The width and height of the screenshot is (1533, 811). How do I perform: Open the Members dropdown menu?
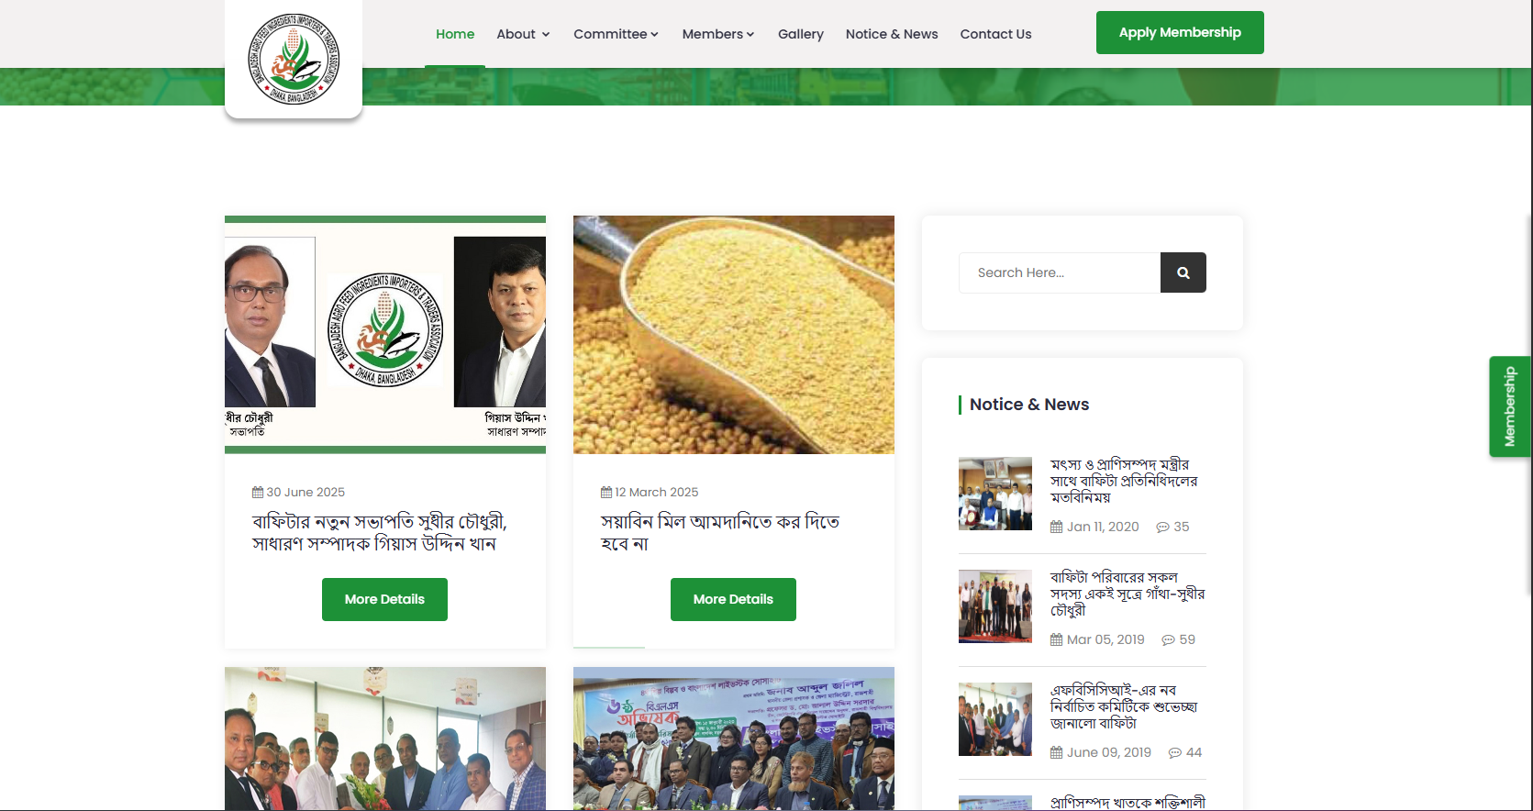[717, 34]
